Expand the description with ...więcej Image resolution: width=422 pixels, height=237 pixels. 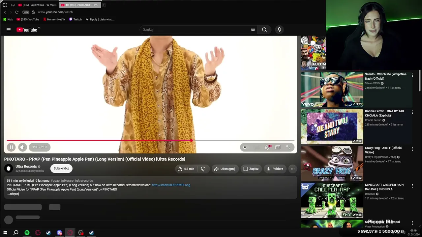(x=13, y=194)
